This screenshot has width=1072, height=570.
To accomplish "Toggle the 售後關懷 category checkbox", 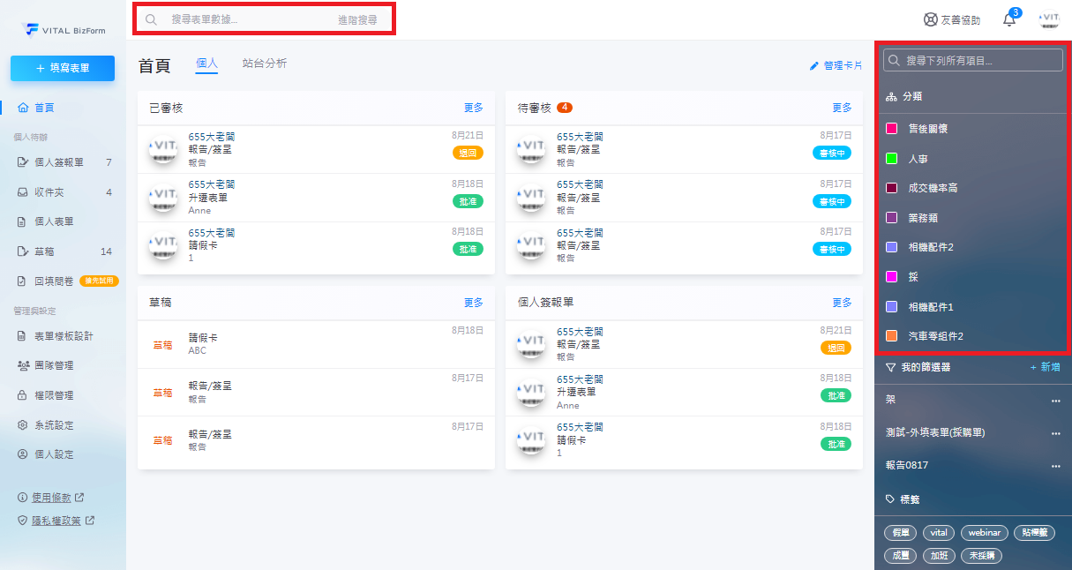I will [891, 129].
